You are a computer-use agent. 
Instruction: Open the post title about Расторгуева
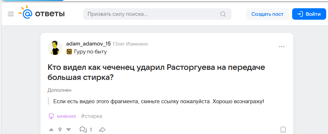pyautogui.click(x=156, y=72)
